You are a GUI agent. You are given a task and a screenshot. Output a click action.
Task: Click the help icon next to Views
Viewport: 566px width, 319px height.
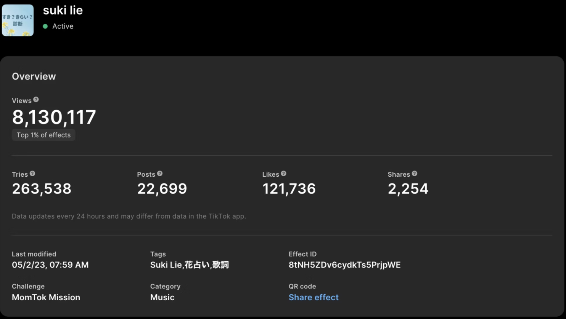36,100
